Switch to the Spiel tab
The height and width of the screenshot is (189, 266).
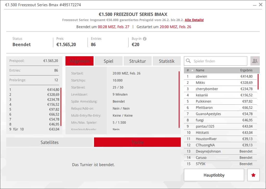pyautogui.click(x=109, y=61)
